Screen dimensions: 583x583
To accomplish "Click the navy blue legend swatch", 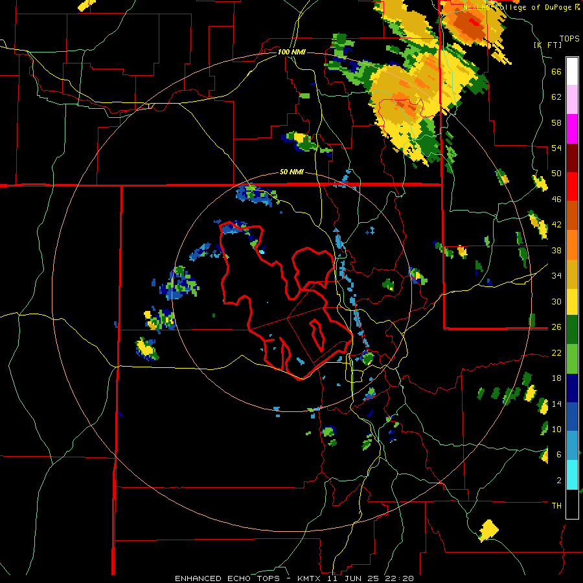I will tap(572, 388).
